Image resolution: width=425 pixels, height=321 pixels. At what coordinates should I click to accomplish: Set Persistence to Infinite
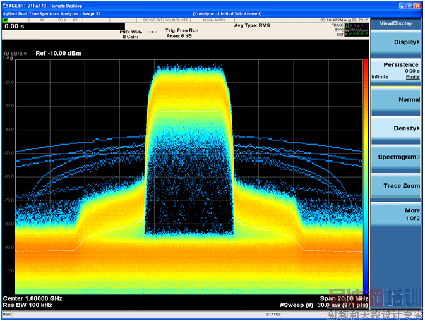[x=380, y=77]
